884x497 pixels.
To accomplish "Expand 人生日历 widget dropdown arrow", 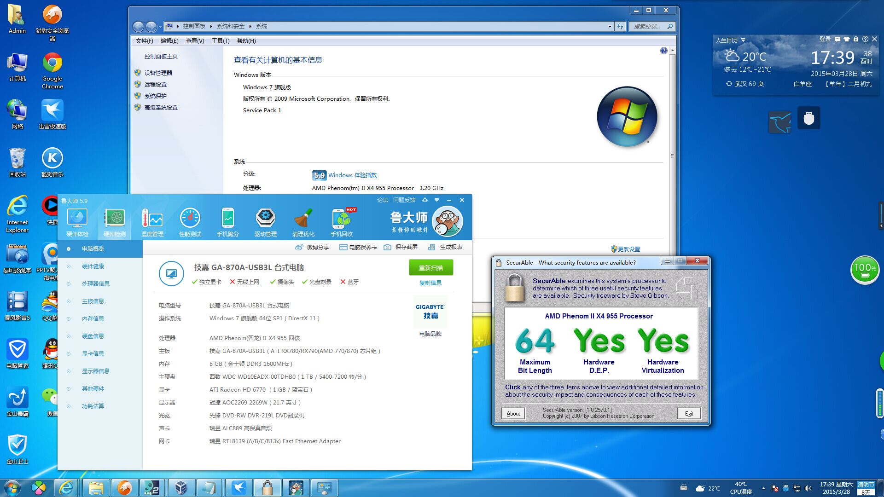I will (x=743, y=40).
